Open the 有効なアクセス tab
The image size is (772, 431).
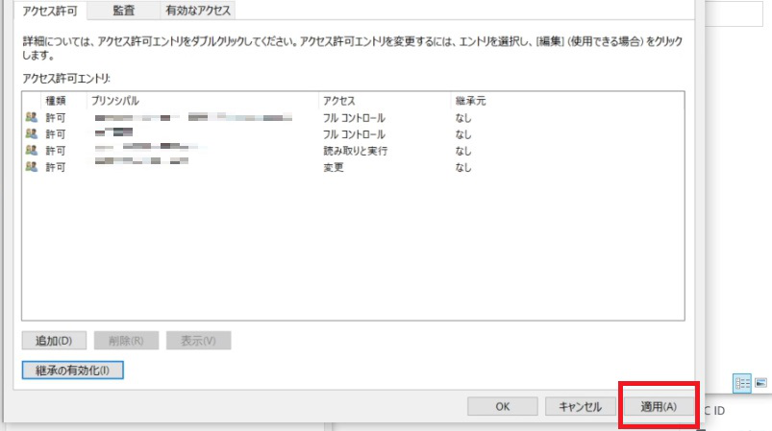(x=195, y=11)
